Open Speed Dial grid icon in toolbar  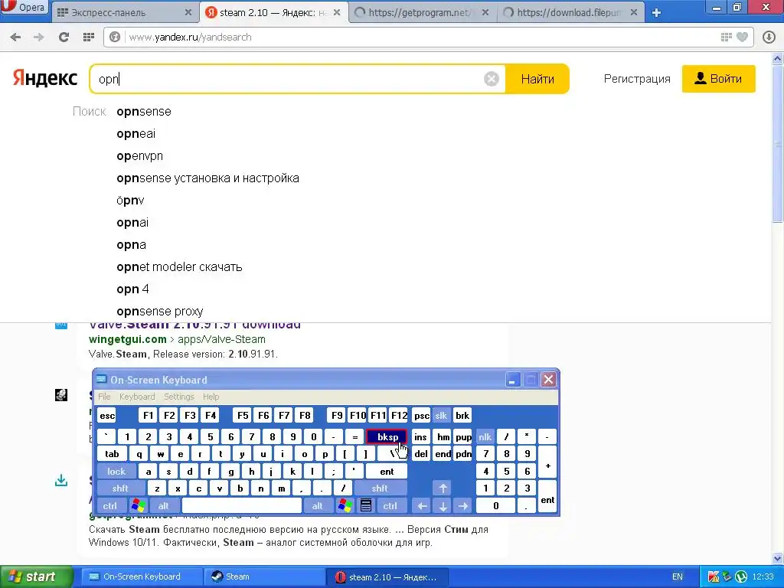click(x=89, y=37)
